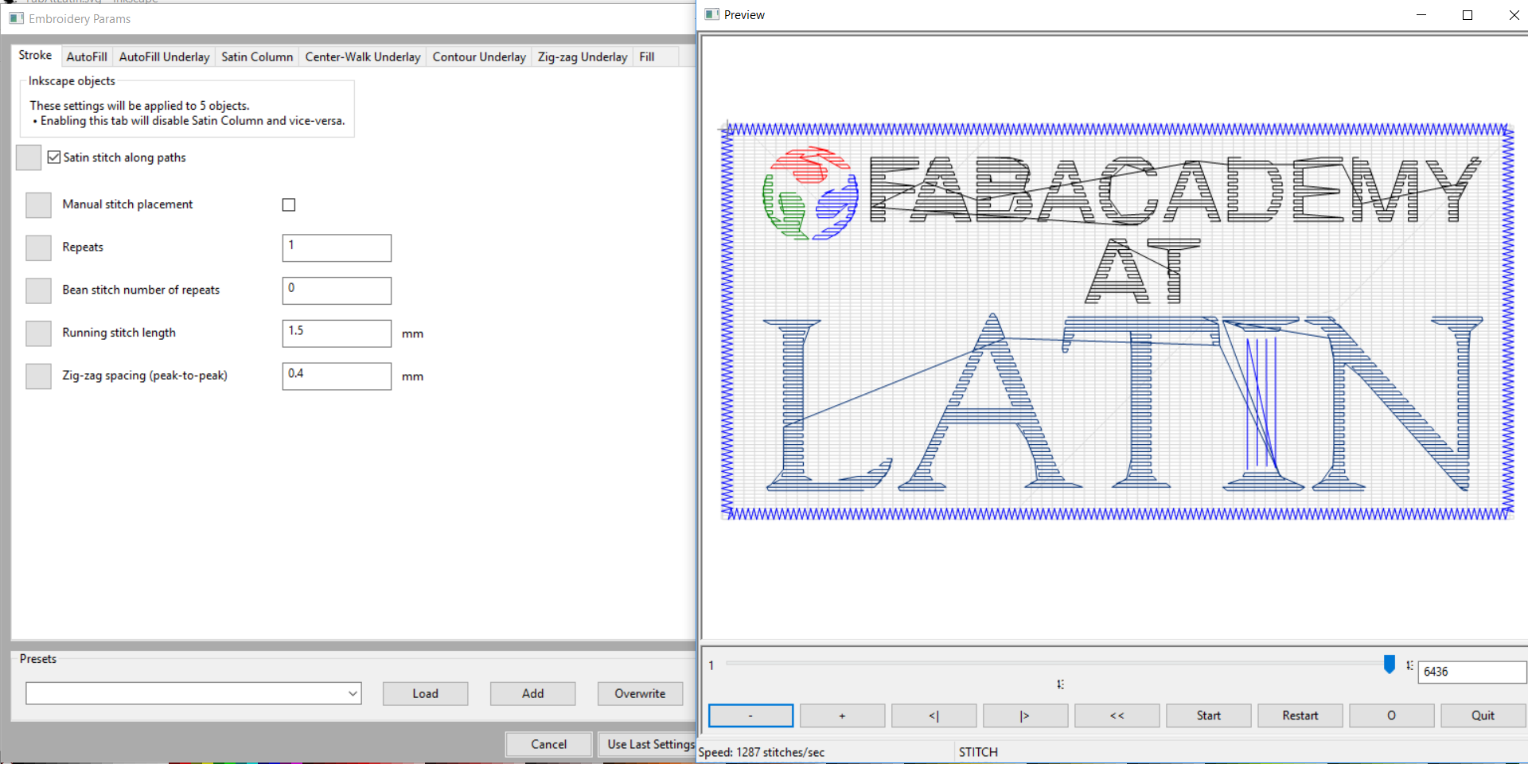Screen dimensions: 1528x764
Task: Click the Overwrite preset button
Action: pos(640,694)
